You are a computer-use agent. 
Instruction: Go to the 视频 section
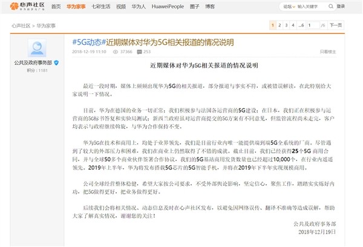pyautogui.click(x=120, y=7)
